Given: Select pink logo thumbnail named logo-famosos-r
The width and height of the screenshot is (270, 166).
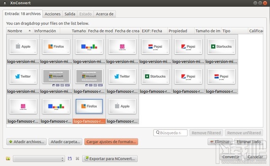Looking at the screenshot, I should [x=23, y=106].
